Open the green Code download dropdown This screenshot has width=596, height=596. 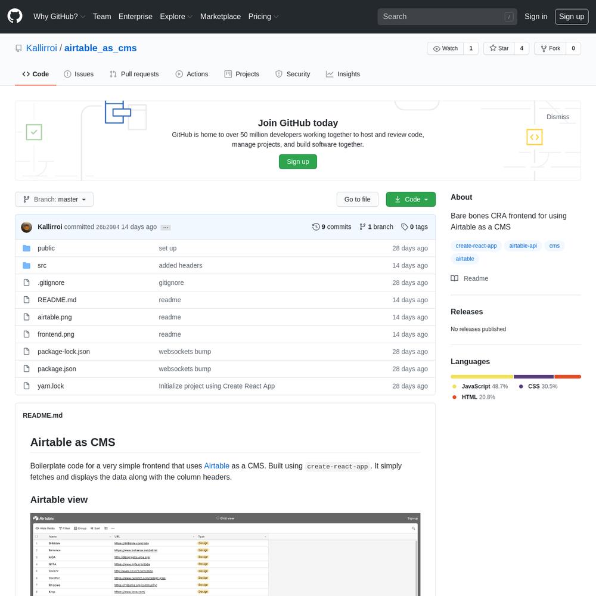411,199
